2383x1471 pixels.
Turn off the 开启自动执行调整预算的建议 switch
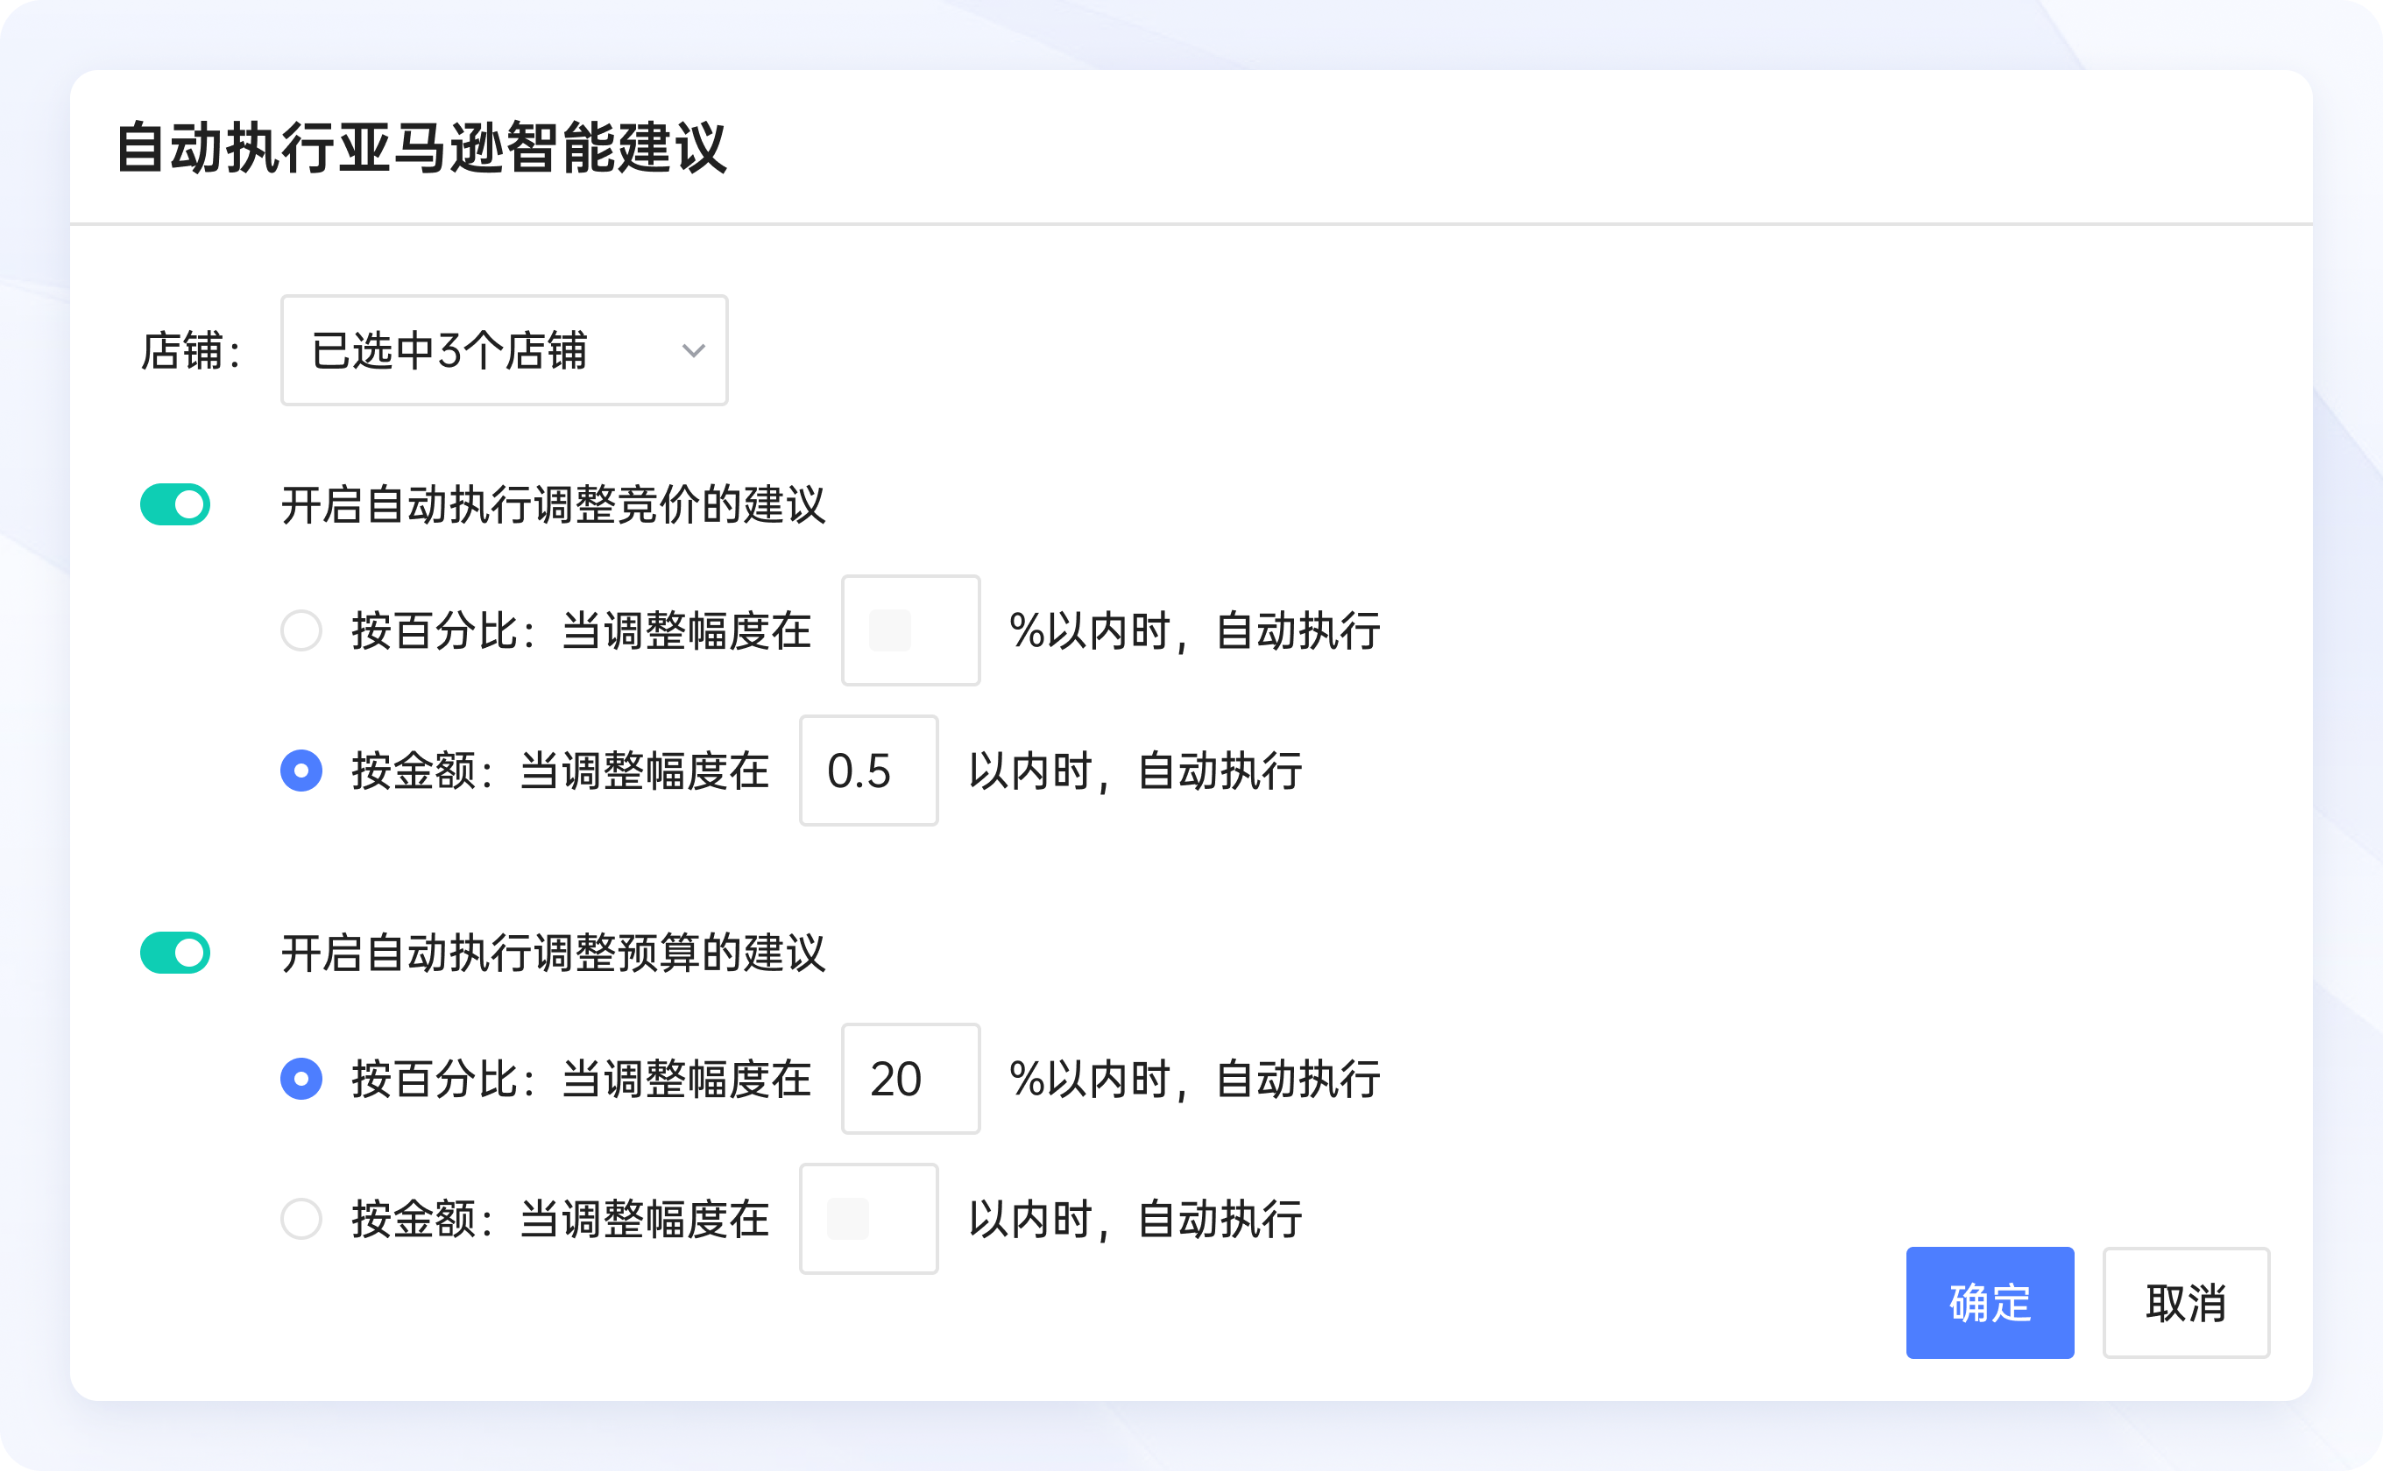coord(175,954)
